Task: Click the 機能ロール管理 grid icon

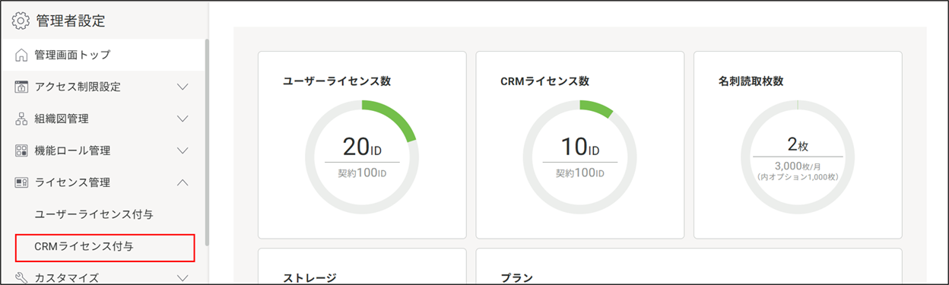Action: click(x=21, y=150)
